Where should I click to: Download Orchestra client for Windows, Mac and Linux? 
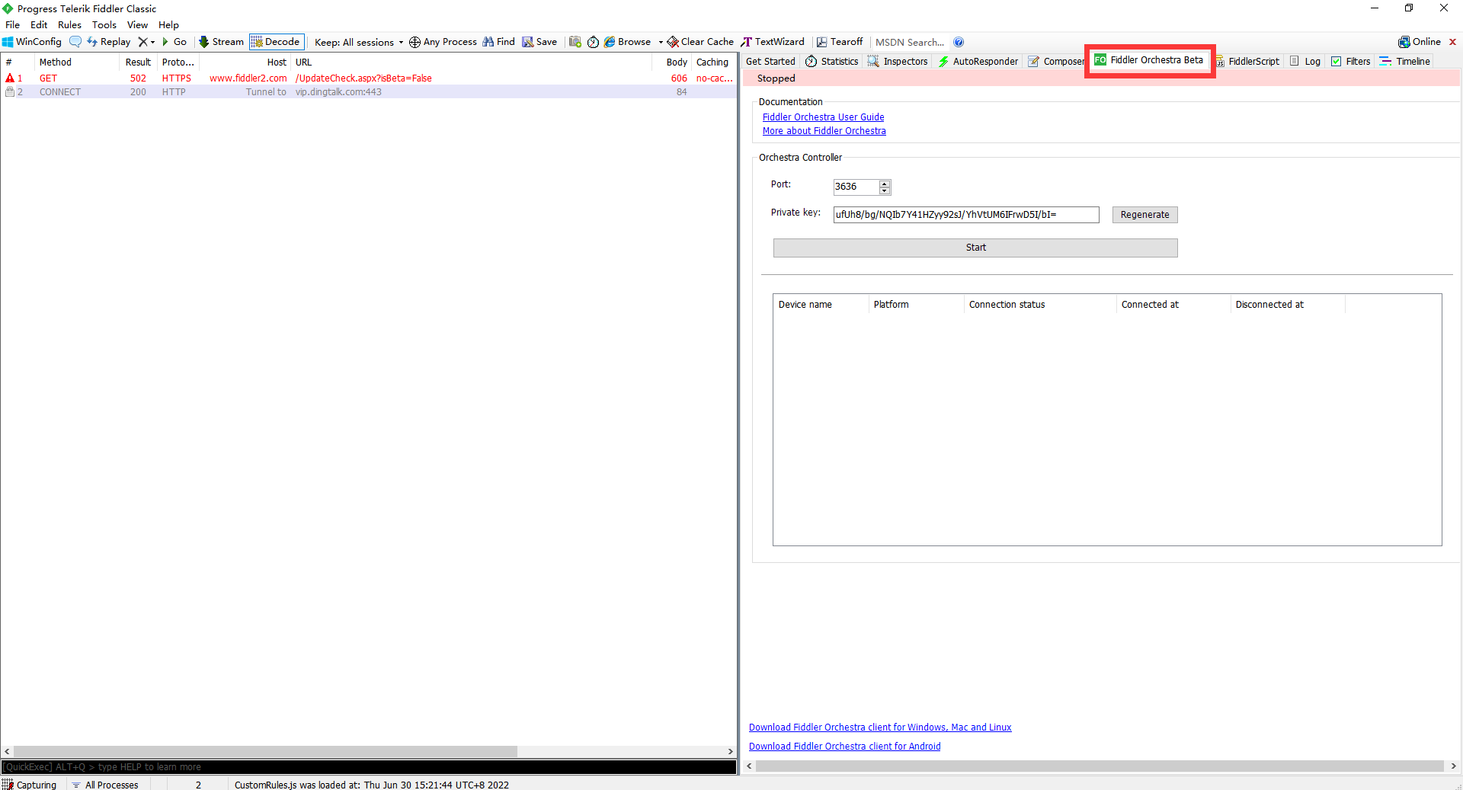(880, 728)
